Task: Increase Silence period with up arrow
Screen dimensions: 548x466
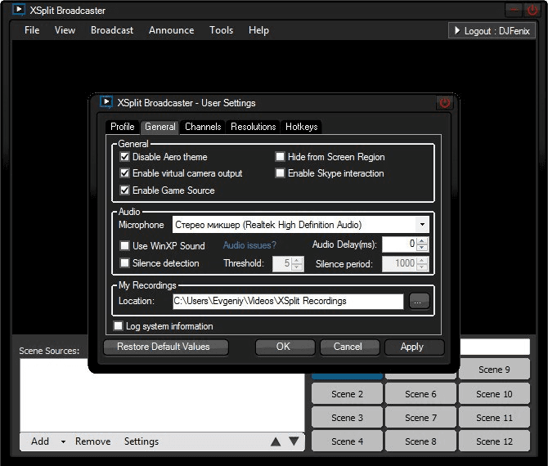Action: coord(422,260)
